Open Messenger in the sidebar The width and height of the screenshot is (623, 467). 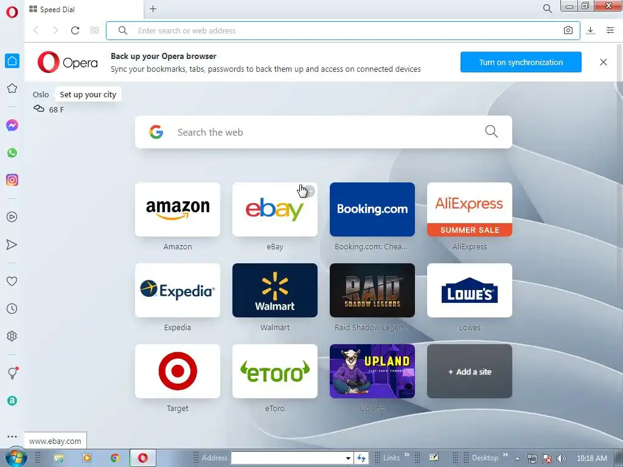(12, 125)
